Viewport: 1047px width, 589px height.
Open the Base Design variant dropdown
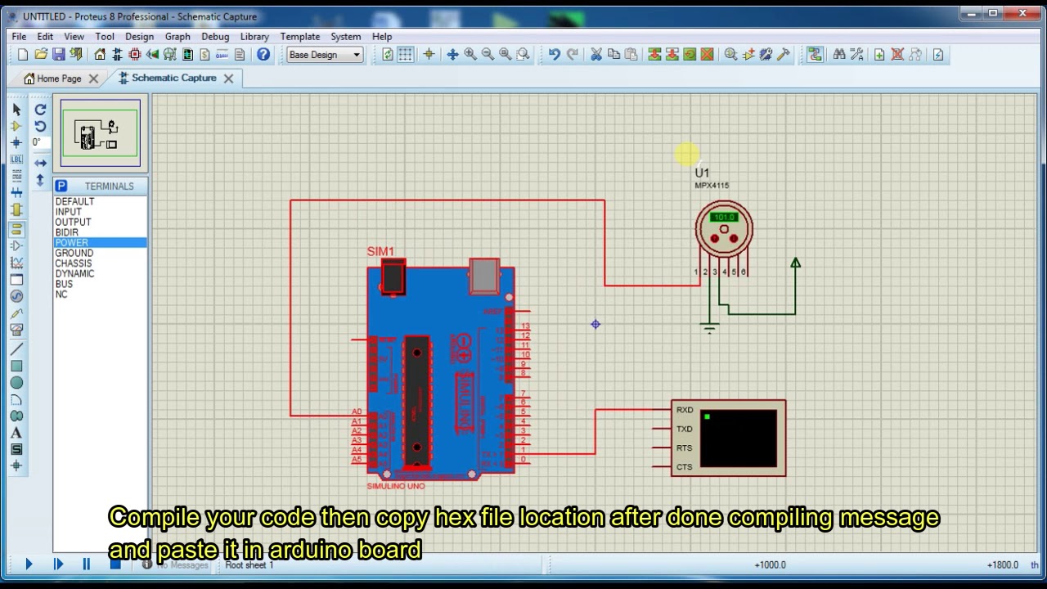click(x=325, y=55)
